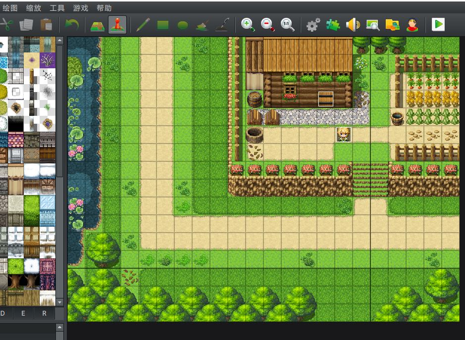Viewport: 465px width, 340px height.
Task: Select the Flood Fill tool
Action: click(203, 25)
